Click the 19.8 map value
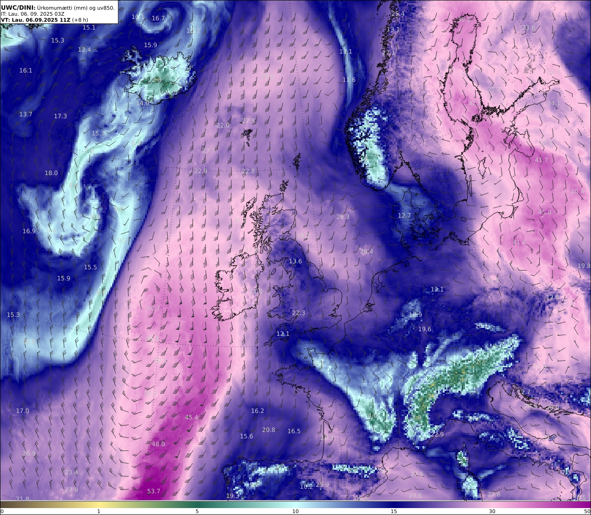The image size is (591, 515). tap(584, 266)
